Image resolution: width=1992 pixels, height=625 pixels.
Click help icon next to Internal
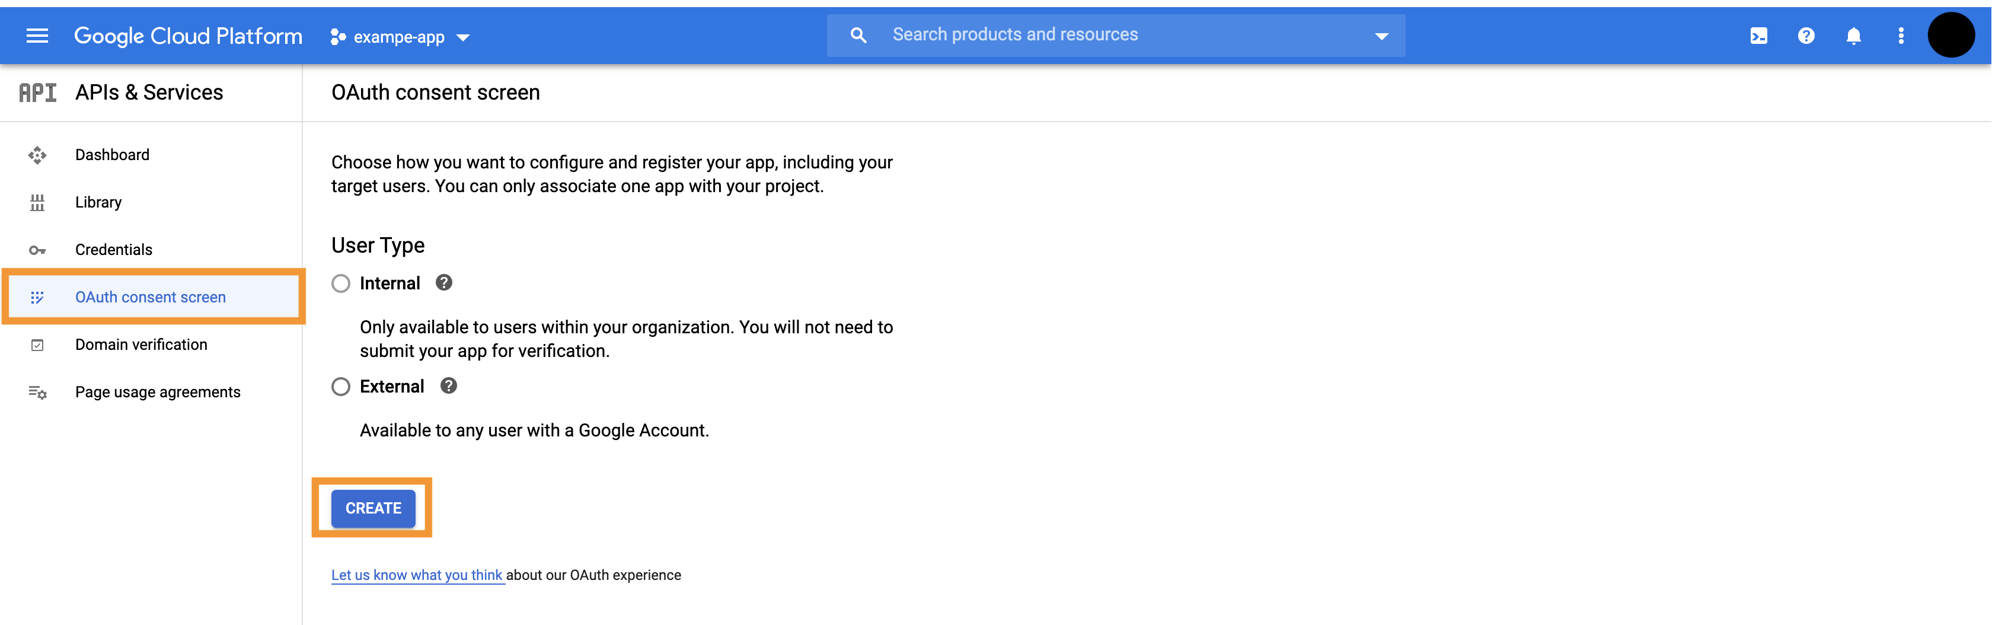click(444, 282)
